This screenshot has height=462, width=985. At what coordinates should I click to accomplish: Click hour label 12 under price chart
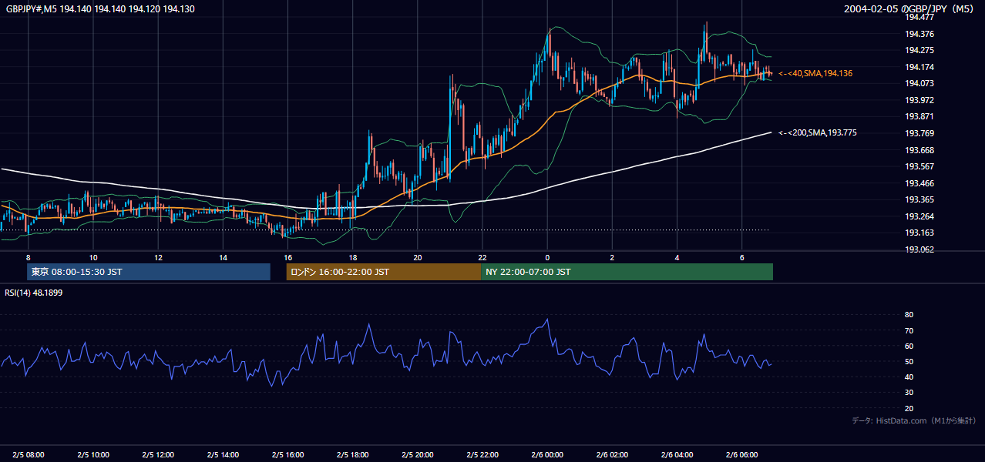point(158,257)
